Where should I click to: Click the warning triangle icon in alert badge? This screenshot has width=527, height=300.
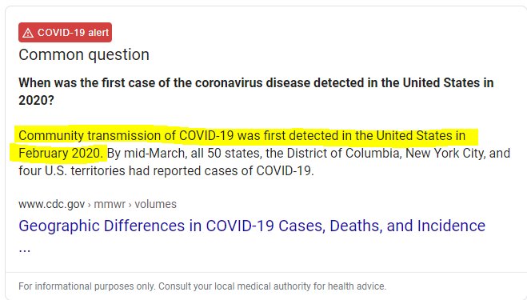point(28,33)
